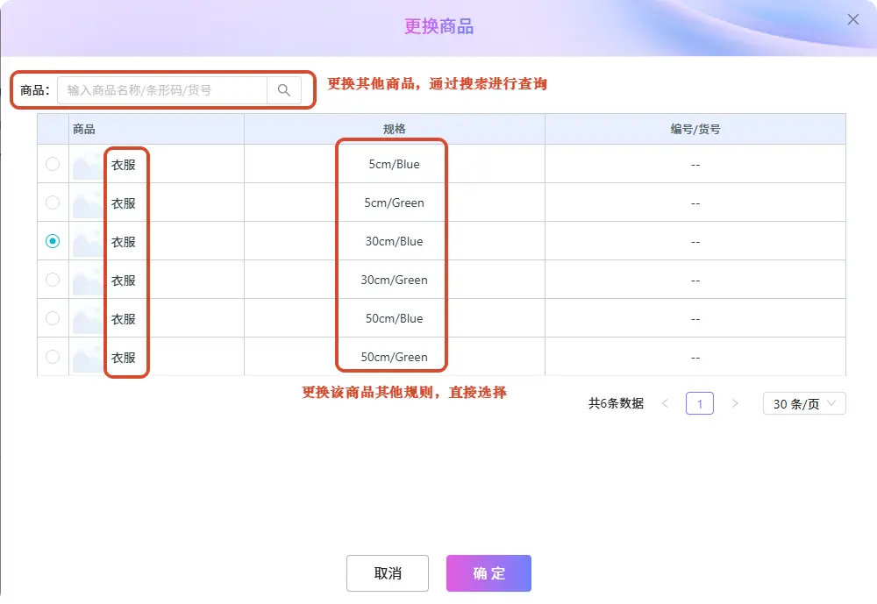Click 衣服 name in 50cm/Green row
This screenshot has height=604, width=877.
(124, 358)
